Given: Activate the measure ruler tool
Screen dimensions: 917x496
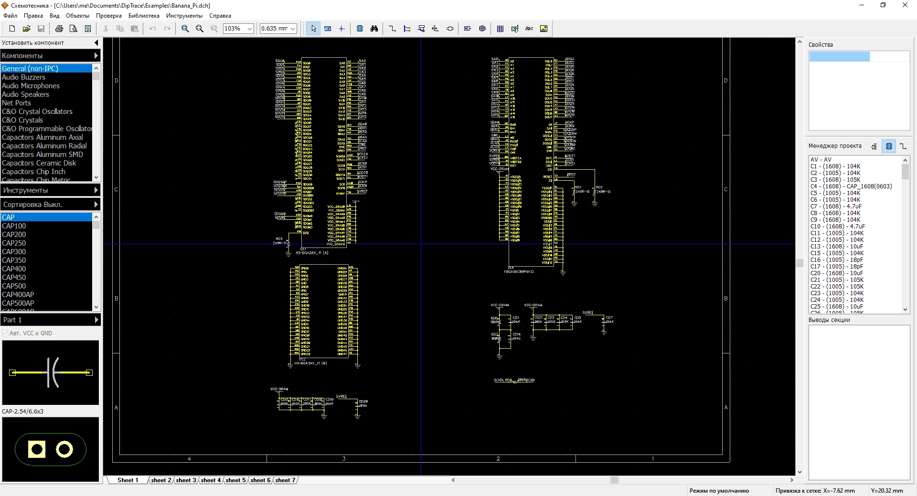Looking at the screenshot, I should coord(328,29).
